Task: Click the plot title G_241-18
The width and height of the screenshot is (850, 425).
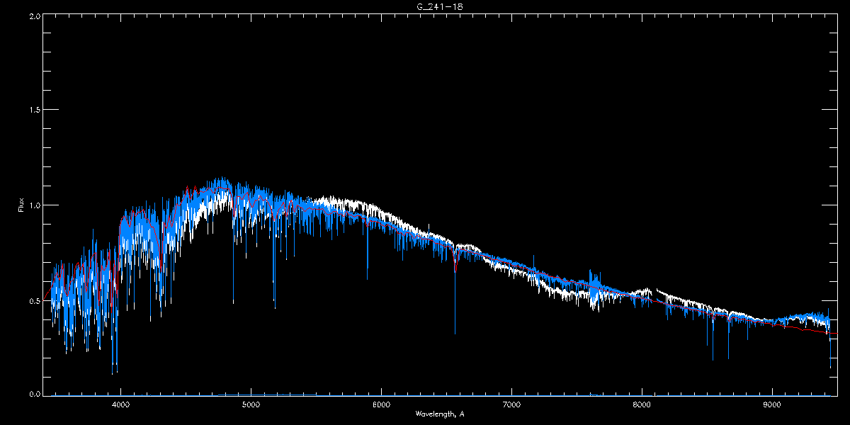Action: [440, 6]
